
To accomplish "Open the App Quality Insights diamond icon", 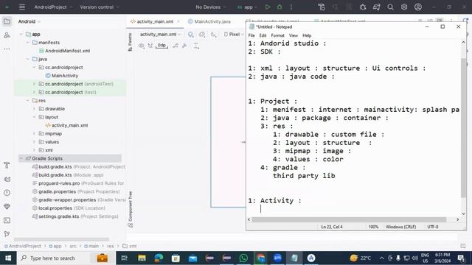I will [x=7, y=206].
